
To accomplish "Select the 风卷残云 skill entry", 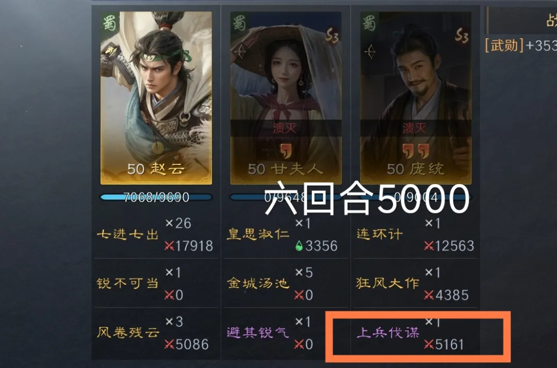I will [x=156, y=333].
